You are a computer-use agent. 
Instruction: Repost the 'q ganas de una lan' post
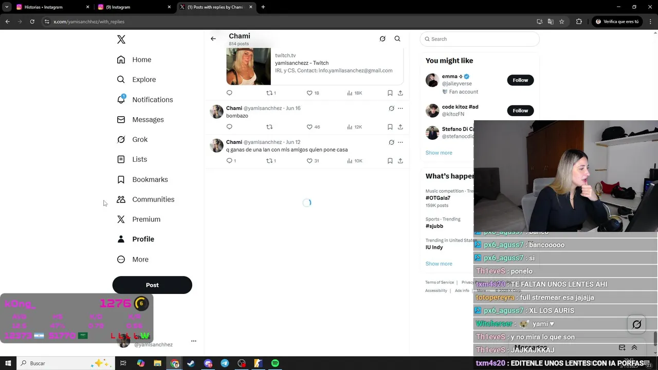[271, 161]
